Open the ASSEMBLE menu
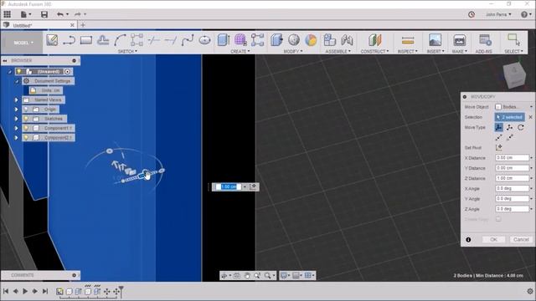This screenshot has width=536, height=301. tap(338, 51)
